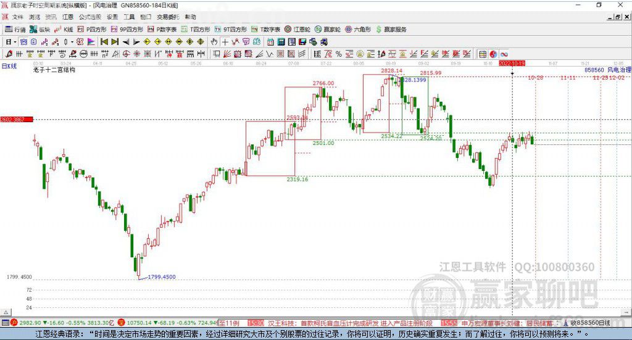Viewport: 632px width, 340px height.
Task: Click the floppy disk save icon
Action: [302, 42]
